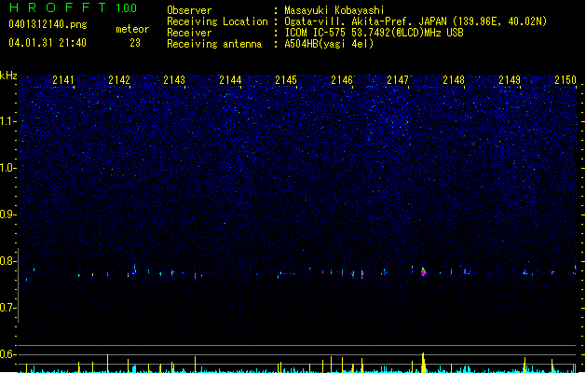Click the Ogata-vill. Akita-Pref. JAPAN text
This screenshot has width=586, height=373.
[365, 21]
